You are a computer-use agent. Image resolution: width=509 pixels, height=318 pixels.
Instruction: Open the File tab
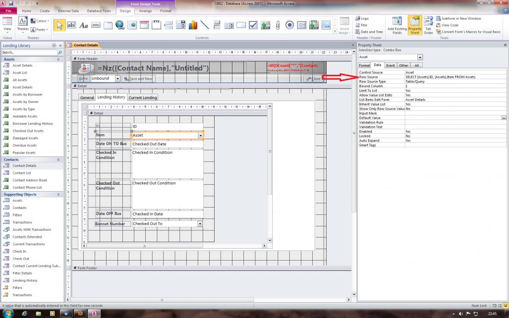[8, 11]
